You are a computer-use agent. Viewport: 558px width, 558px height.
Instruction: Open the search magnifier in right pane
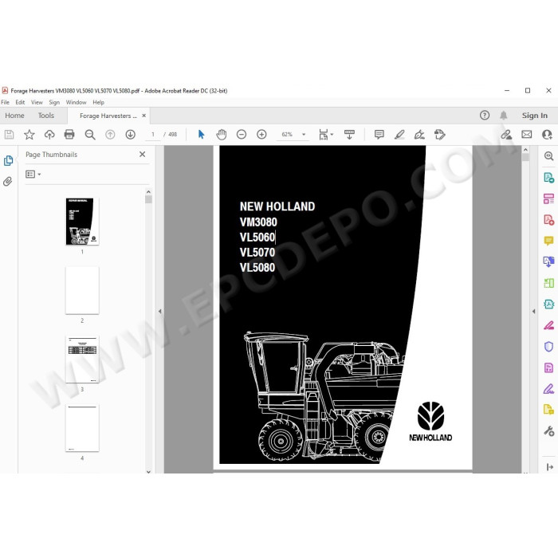[548, 156]
